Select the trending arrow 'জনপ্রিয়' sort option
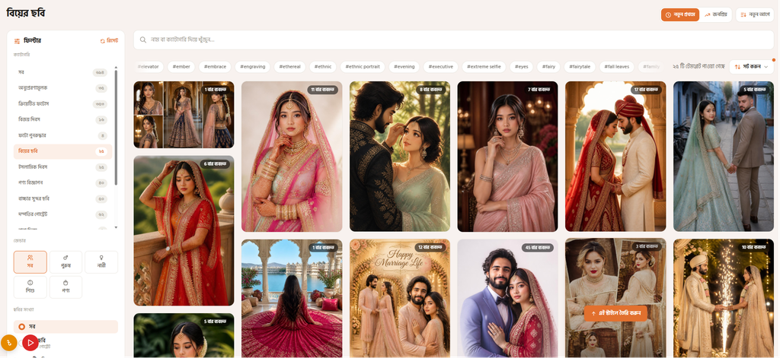 click(x=715, y=15)
